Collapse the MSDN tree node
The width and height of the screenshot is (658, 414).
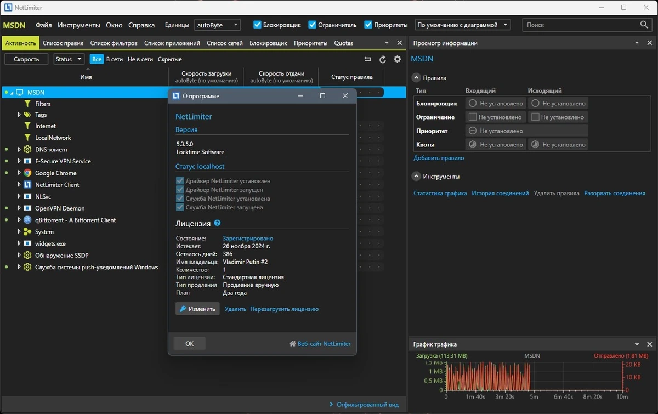12,93
